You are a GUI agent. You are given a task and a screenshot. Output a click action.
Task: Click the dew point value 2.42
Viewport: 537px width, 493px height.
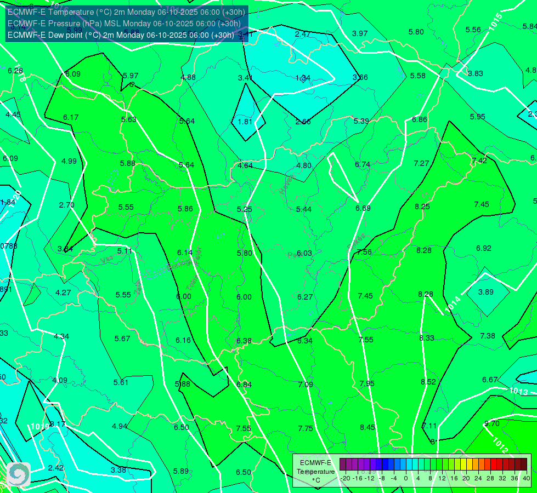pos(56,468)
